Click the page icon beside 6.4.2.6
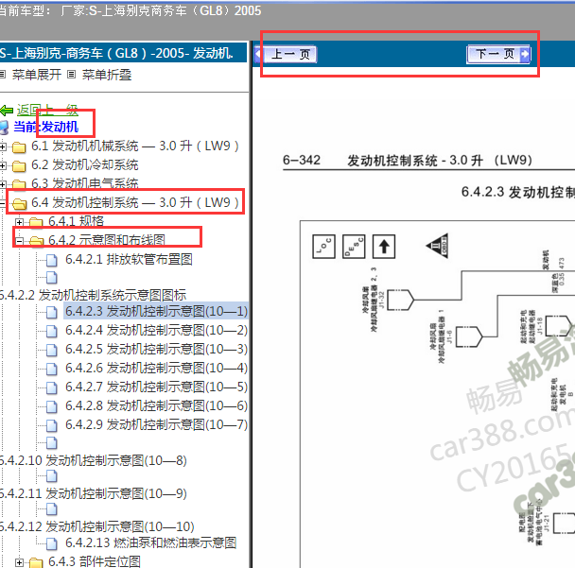This screenshot has height=568, width=575. click(52, 369)
